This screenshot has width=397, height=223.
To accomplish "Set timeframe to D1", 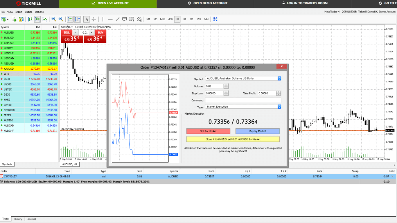I will click(192, 19).
